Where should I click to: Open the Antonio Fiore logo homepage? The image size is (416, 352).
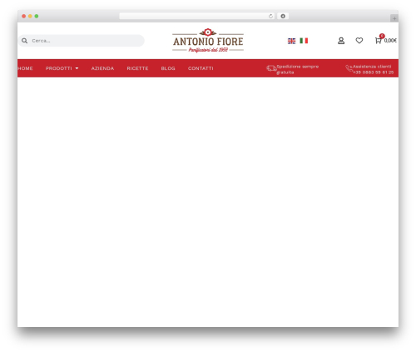(208, 41)
